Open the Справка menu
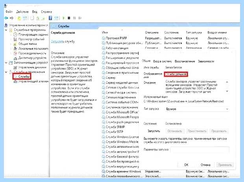This screenshot has height=182, width=244. 46,12
